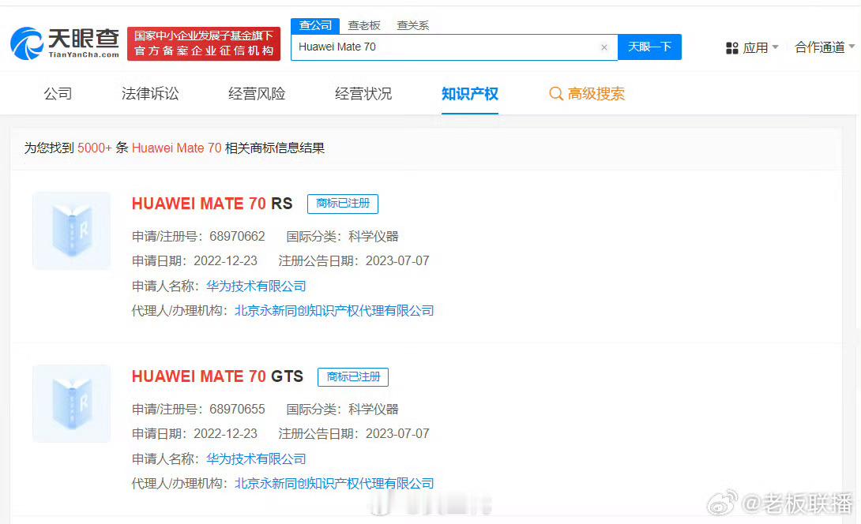Select the 查老板 search tab
Viewport: 861px width, 524px height.
pyautogui.click(x=364, y=26)
